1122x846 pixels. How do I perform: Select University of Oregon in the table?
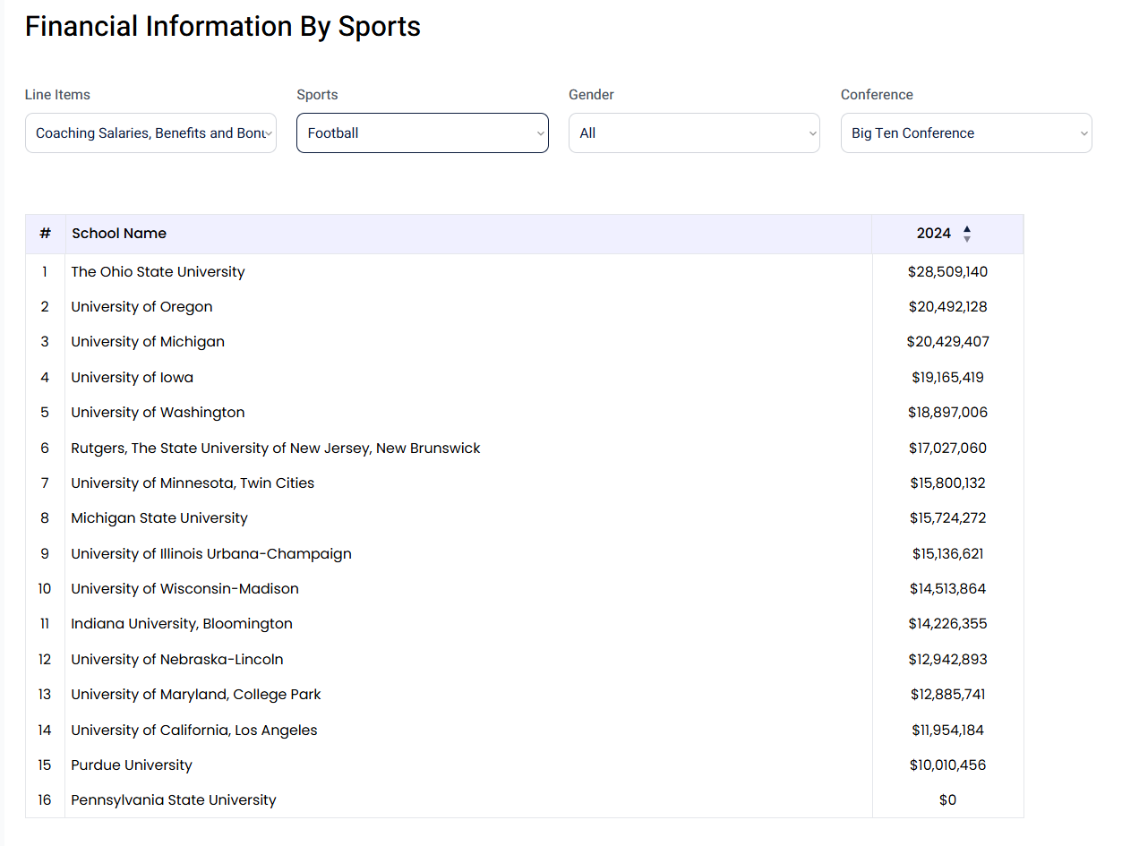[x=141, y=306]
